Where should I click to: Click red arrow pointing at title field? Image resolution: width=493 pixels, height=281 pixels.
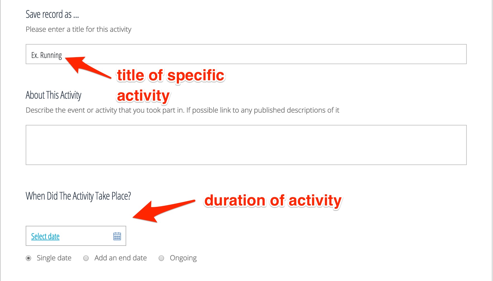pos(87,66)
